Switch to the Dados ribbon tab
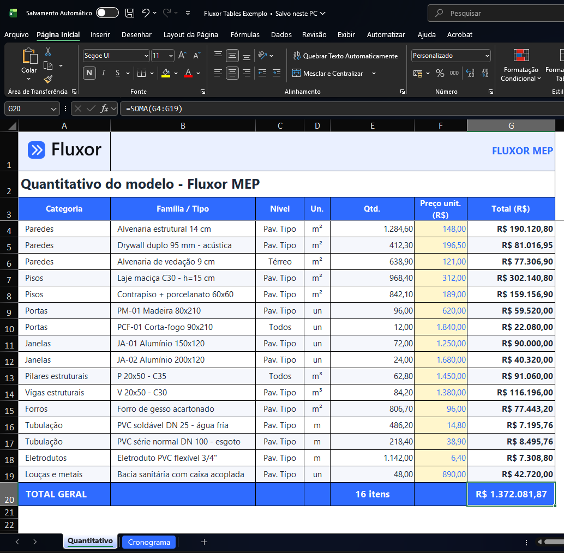 (x=281, y=34)
